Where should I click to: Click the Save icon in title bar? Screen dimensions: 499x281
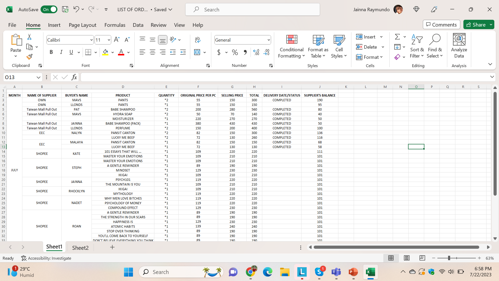(65, 9)
